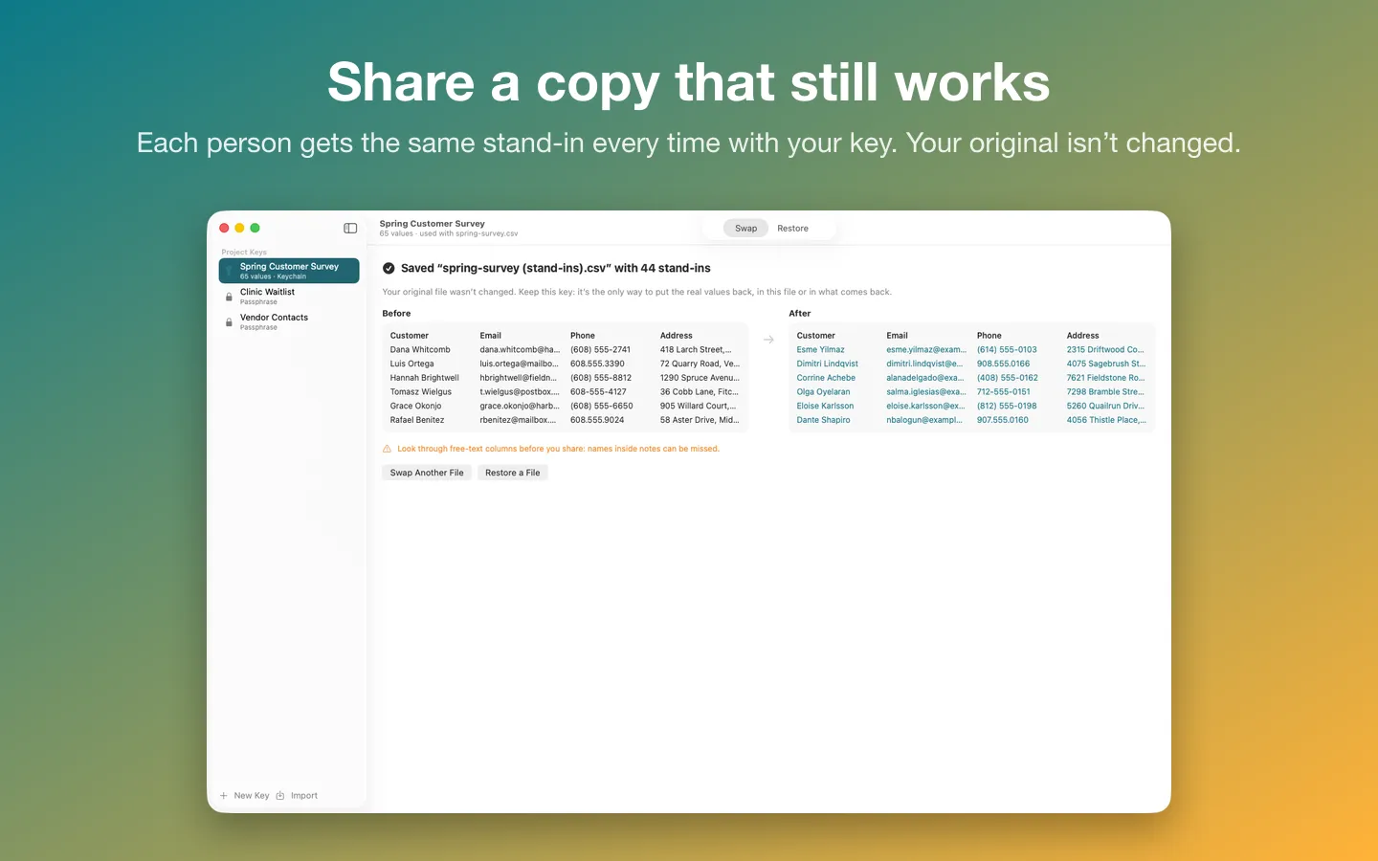
Task: Click the Eloise Karlsson stand-in name
Action: (825, 407)
